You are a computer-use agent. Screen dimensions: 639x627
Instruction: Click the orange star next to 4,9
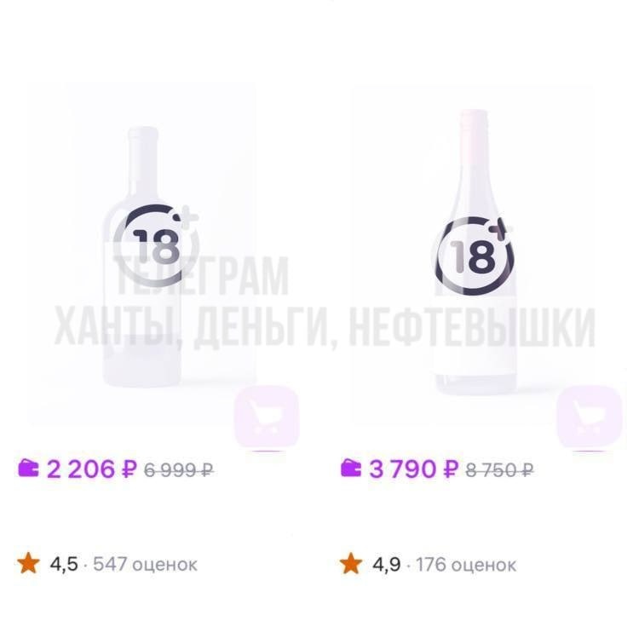[x=351, y=563]
